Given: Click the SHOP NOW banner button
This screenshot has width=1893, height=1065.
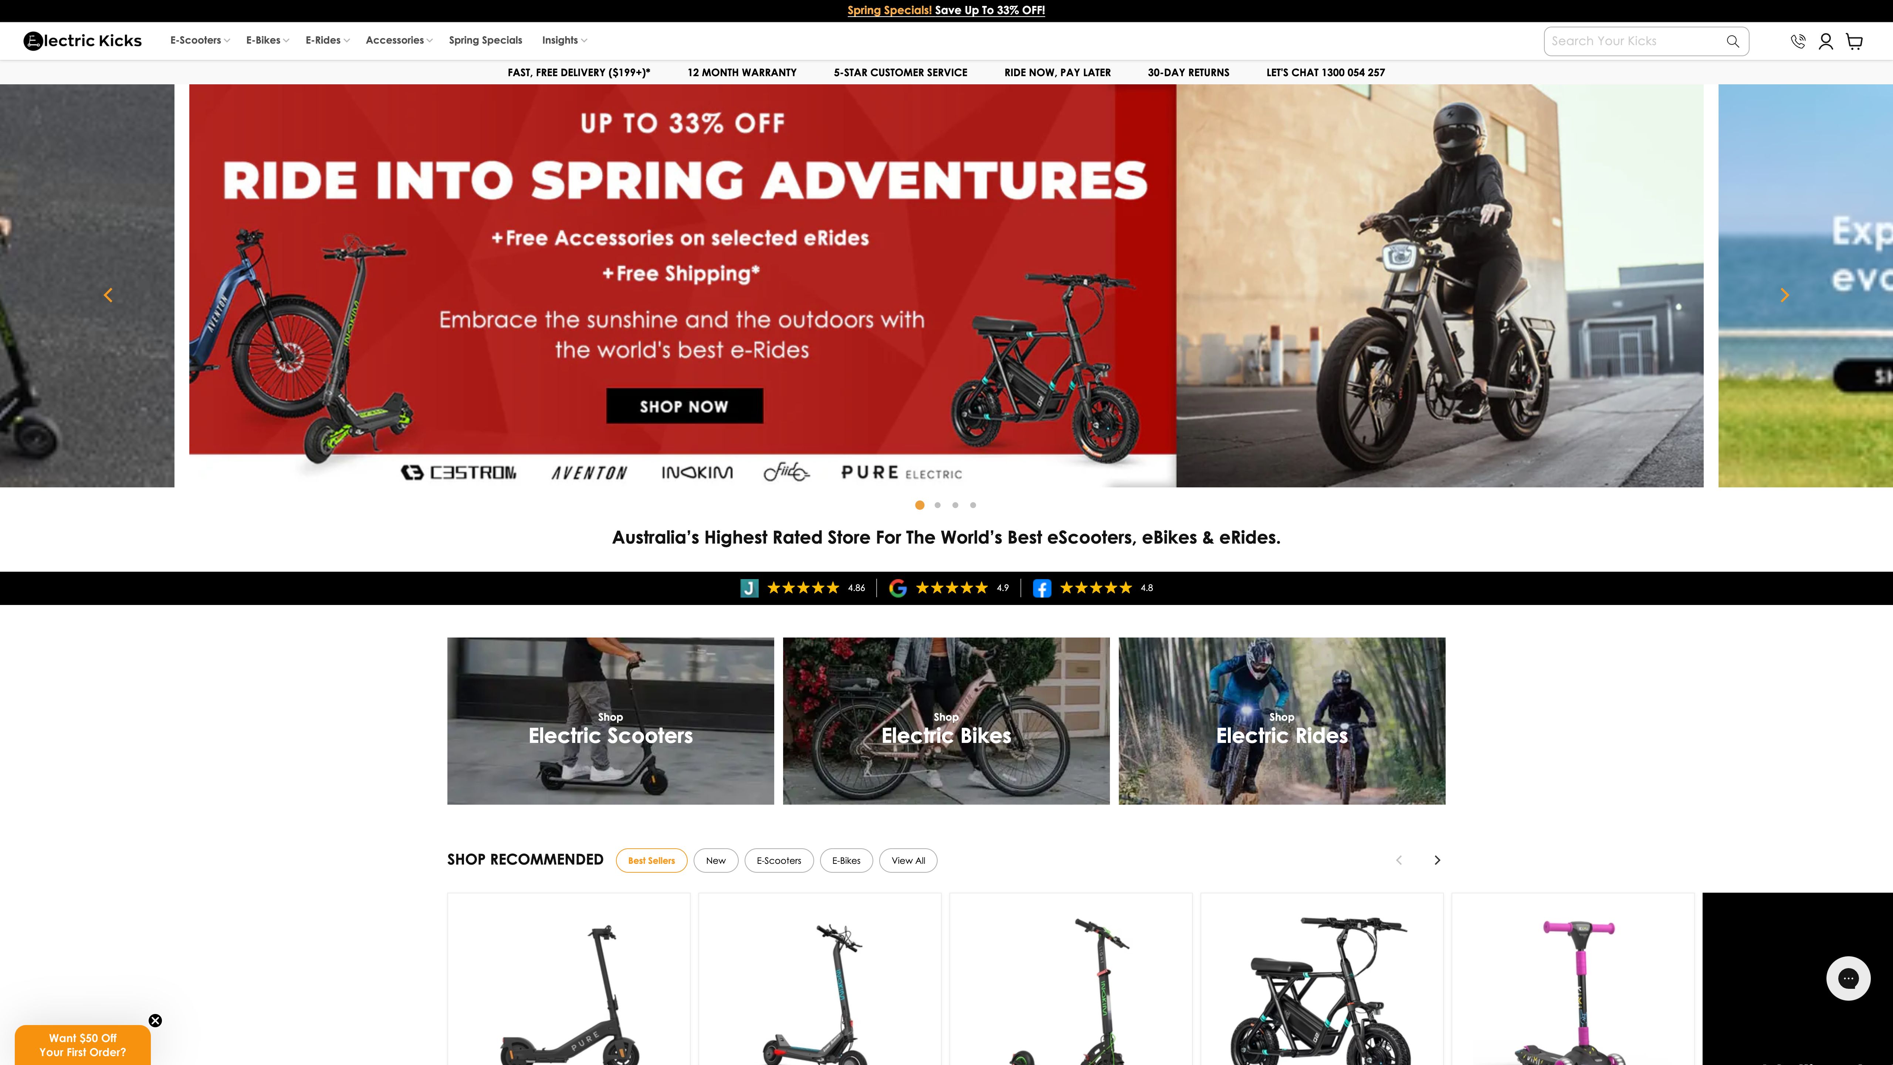Looking at the screenshot, I should 684,406.
